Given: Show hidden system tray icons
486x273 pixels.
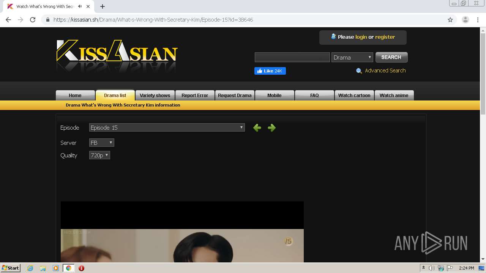Looking at the screenshot, I should 423,268.
